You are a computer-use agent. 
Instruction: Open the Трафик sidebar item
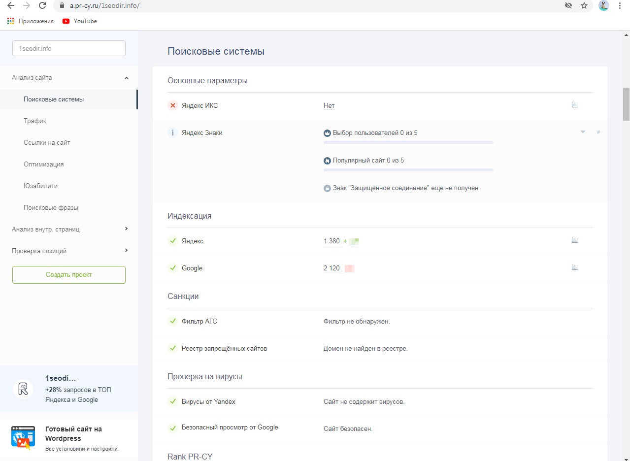click(35, 121)
